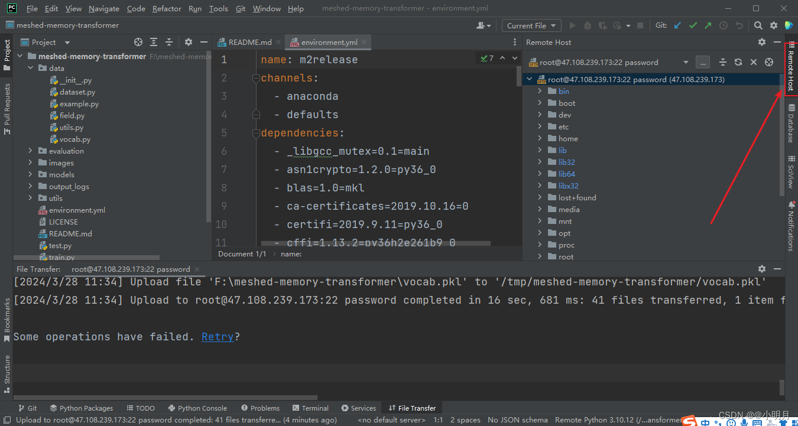Toggle the Database tool window
Image resolution: width=798 pixels, height=426 pixels.
coord(791,123)
